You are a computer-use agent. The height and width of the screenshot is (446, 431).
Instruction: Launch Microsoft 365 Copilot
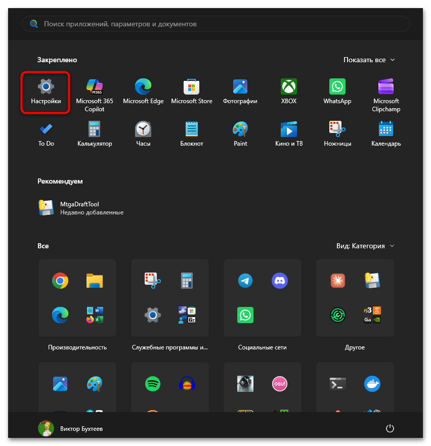95,95
